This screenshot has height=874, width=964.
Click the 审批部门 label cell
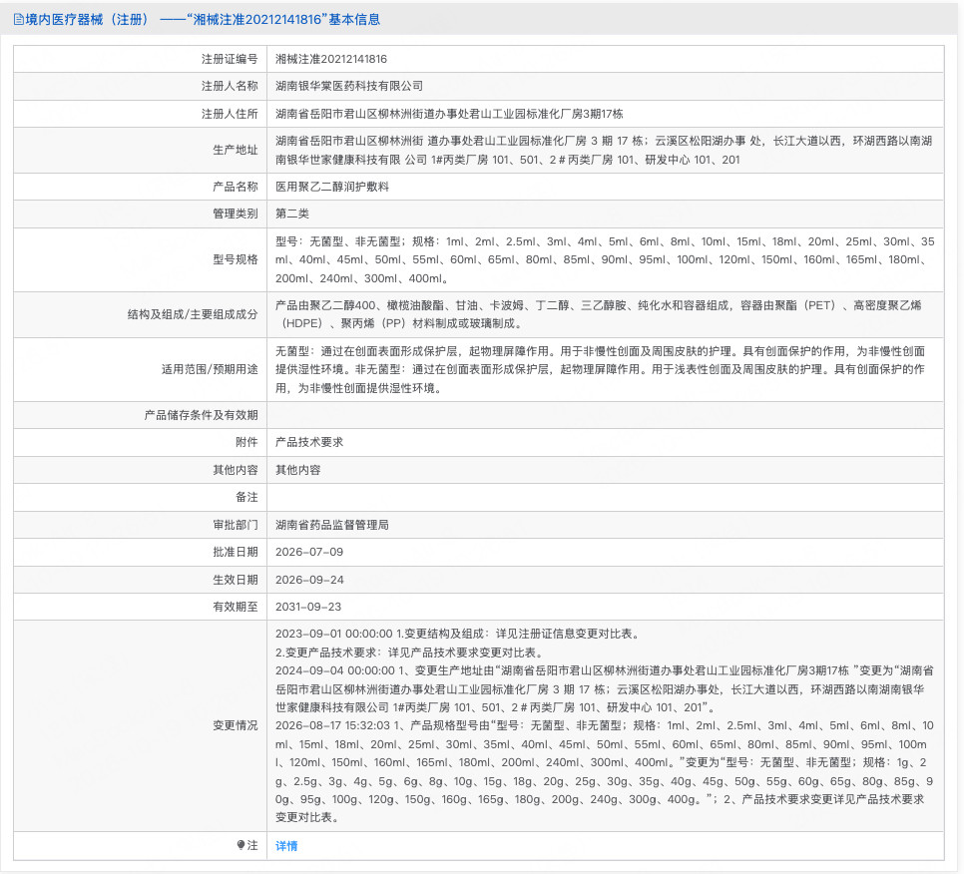140,525
